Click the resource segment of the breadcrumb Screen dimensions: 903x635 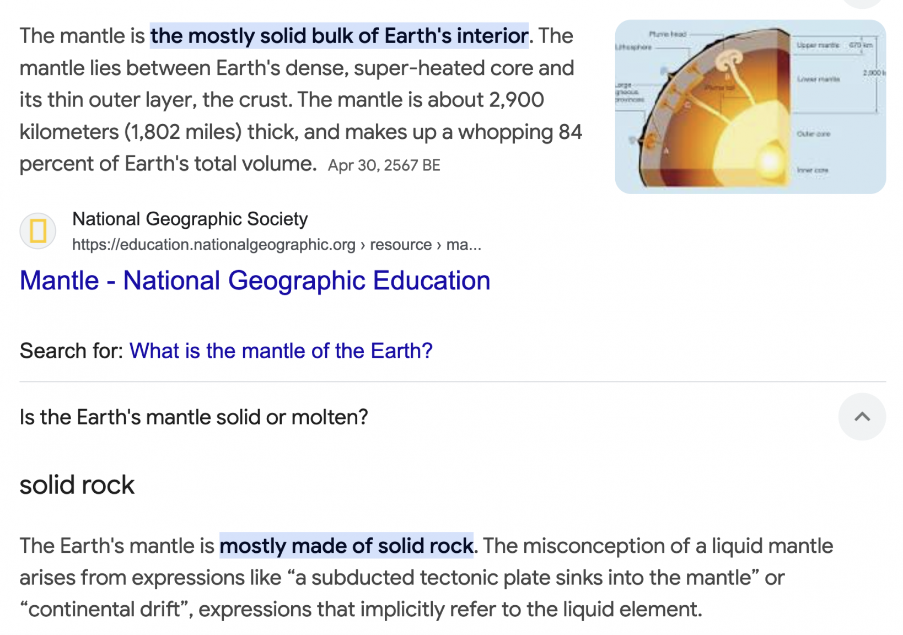401,245
